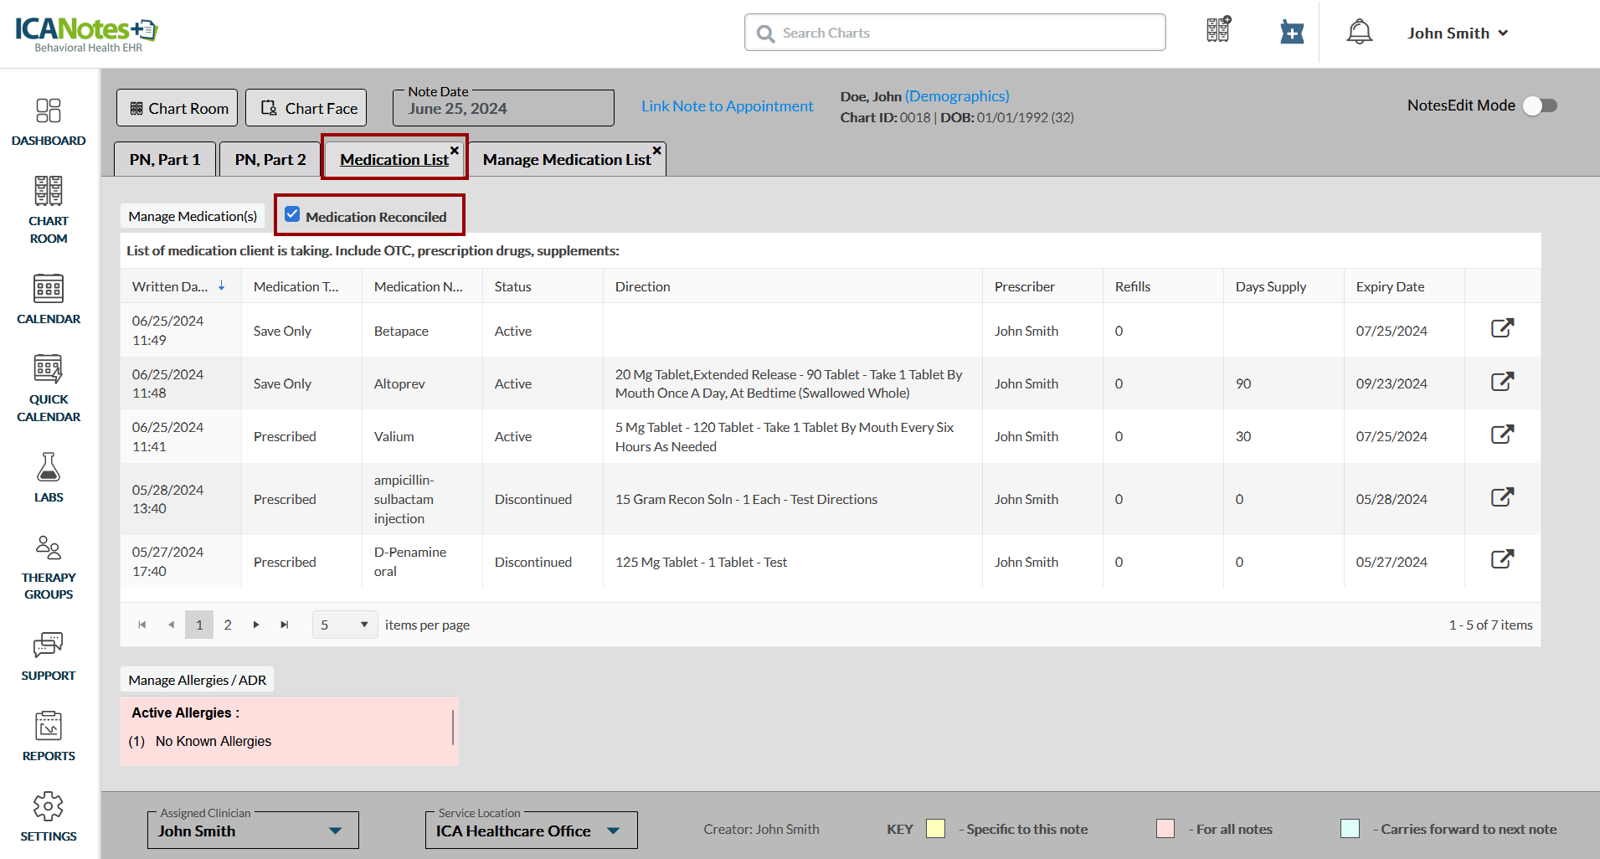Open the items per page dropdown
The height and width of the screenshot is (859, 1600).
click(x=345, y=625)
